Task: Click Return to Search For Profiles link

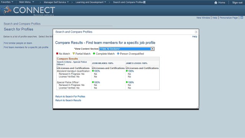Action: (70, 96)
